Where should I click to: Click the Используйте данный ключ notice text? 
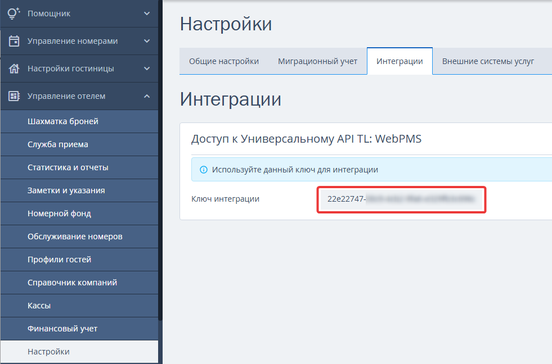pyautogui.click(x=295, y=170)
